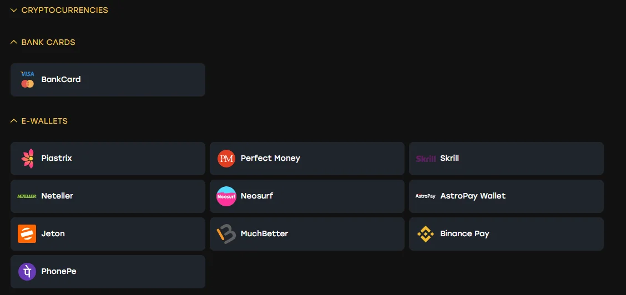The image size is (626, 295).
Task: Click the green Neteller logo
Action: (x=27, y=196)
